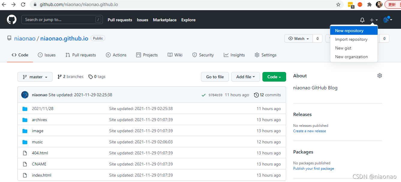Edit About details via the gear icon
The height and width of the screenshot is (182, 401).
[380, 76]
